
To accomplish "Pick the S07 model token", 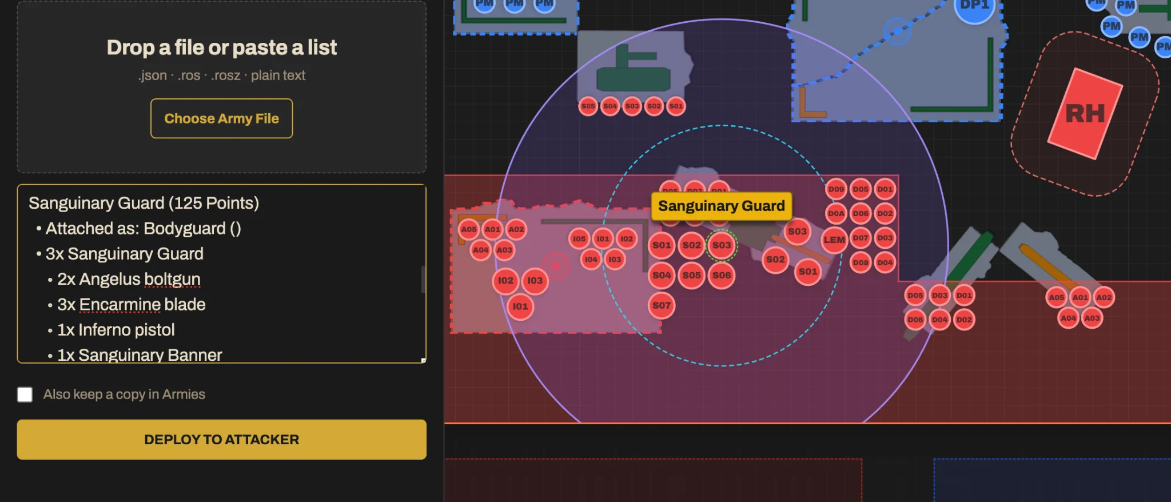I will (x=662, y=305).
